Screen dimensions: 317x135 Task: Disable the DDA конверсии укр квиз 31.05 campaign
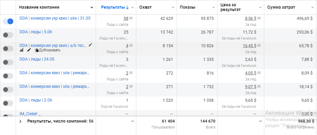(8, 21)
